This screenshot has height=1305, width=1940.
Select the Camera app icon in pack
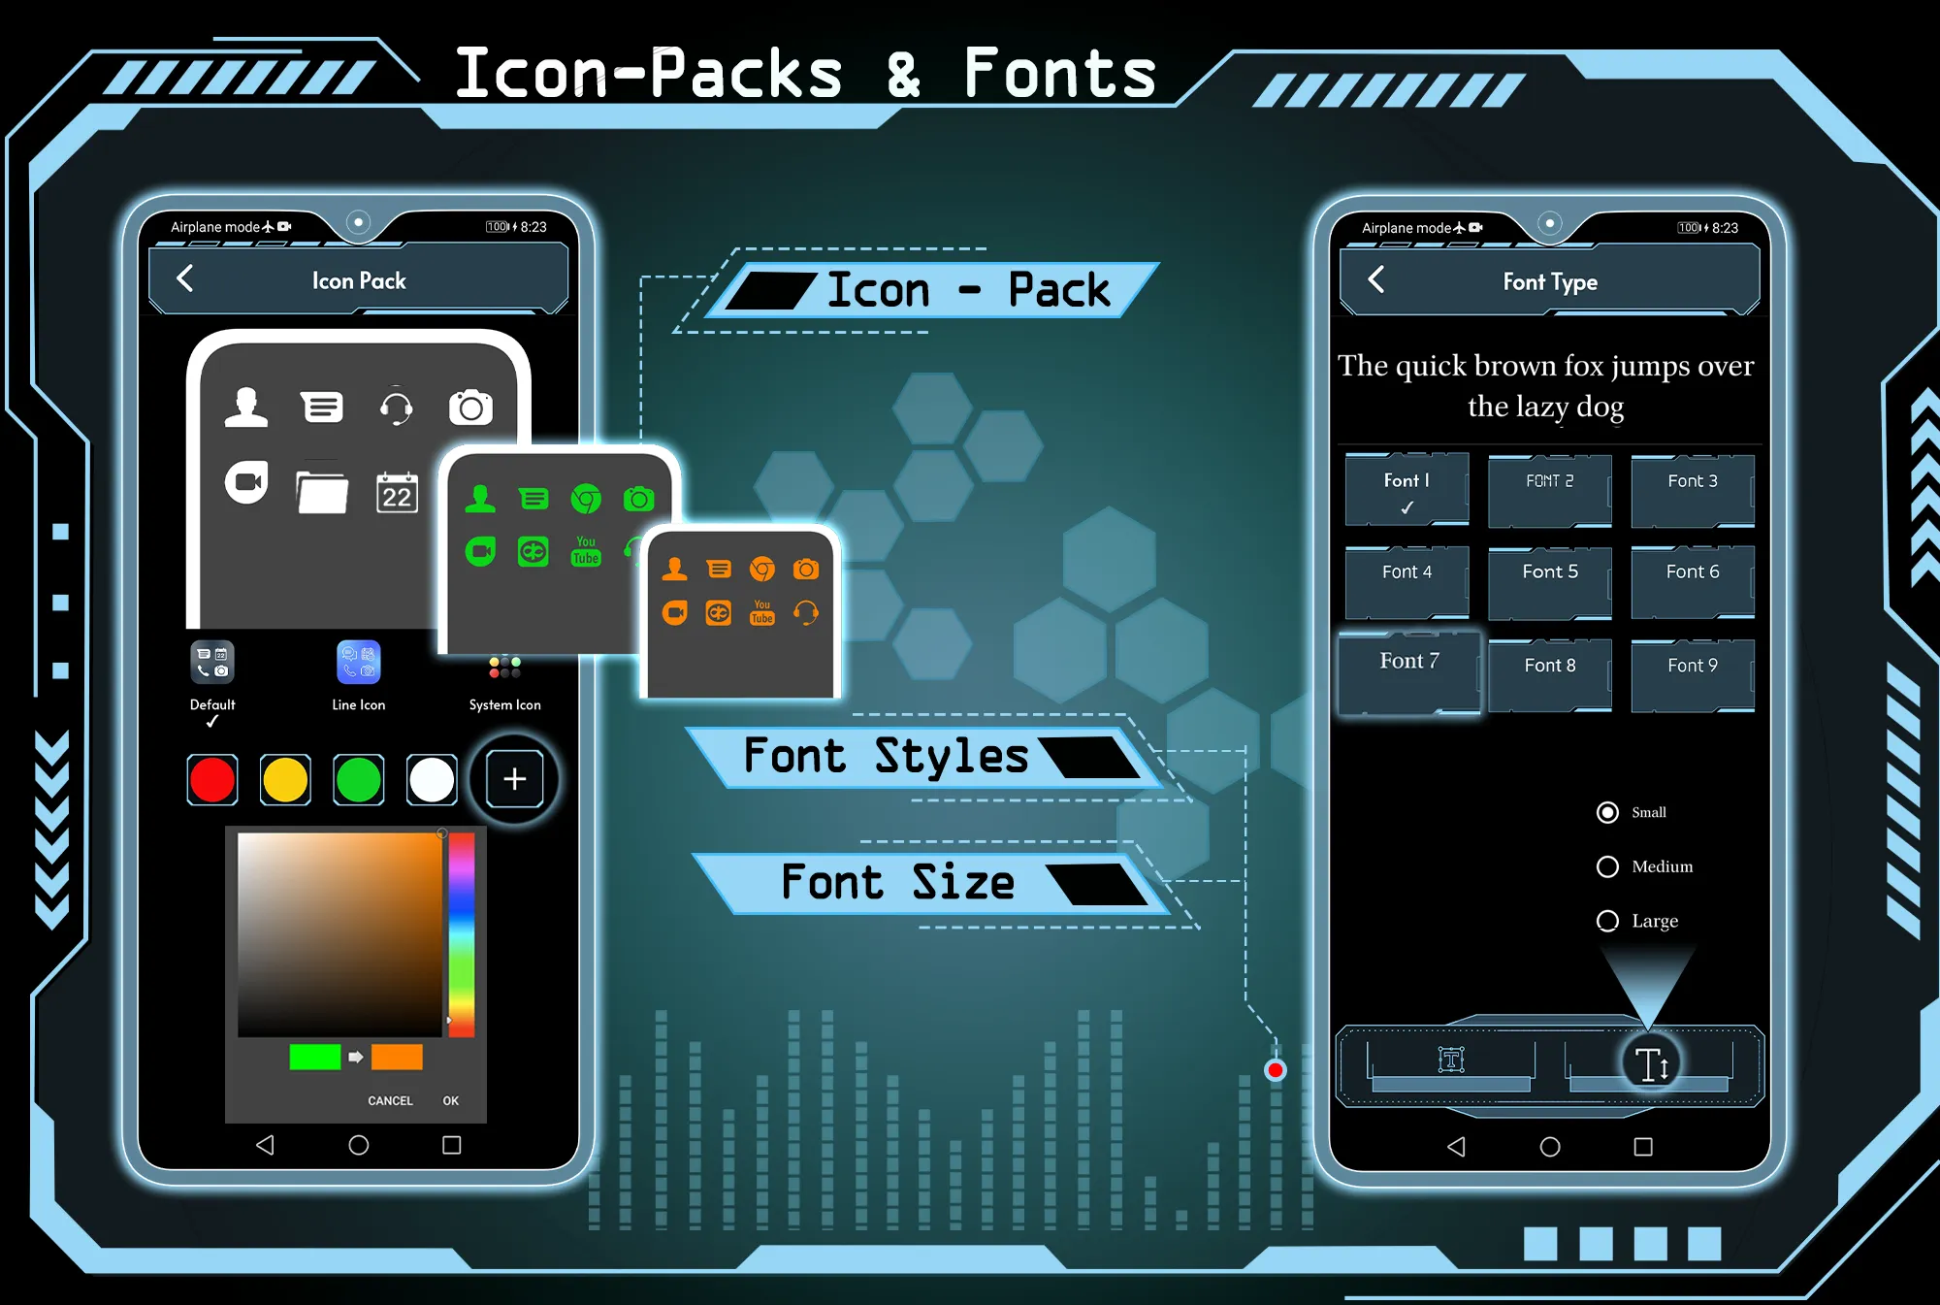click(x=471, y=405)
